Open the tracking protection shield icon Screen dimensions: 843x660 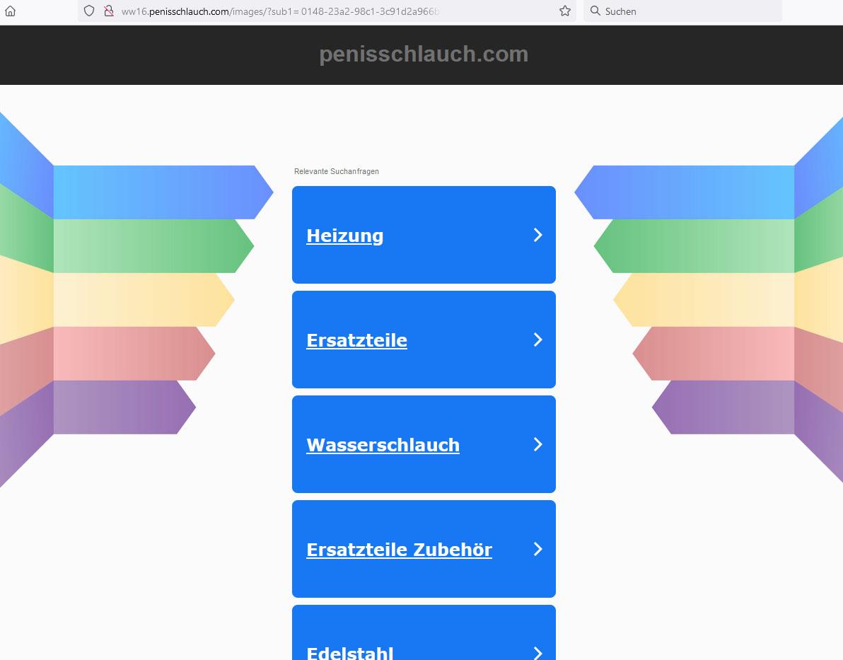[89, 11]
